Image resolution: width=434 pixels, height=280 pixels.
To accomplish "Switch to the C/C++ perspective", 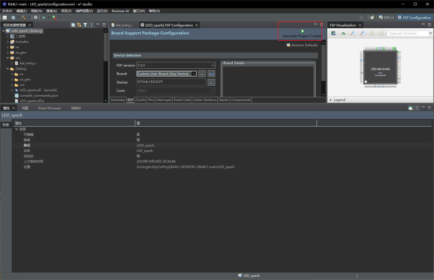I will click(387, 17).
